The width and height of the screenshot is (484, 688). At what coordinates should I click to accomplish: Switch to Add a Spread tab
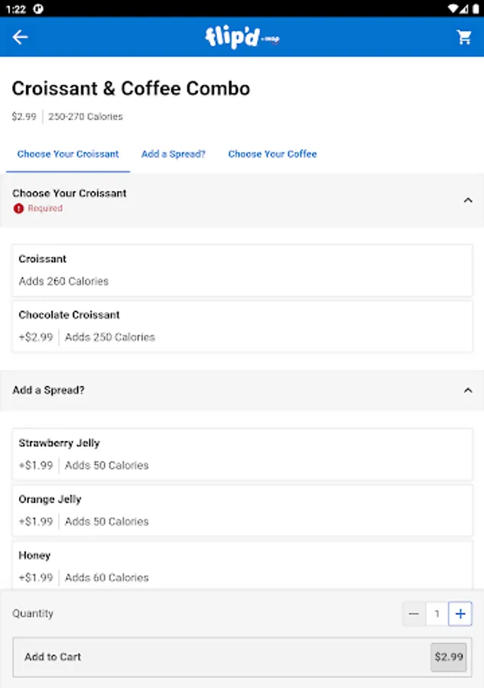point(173,154)
